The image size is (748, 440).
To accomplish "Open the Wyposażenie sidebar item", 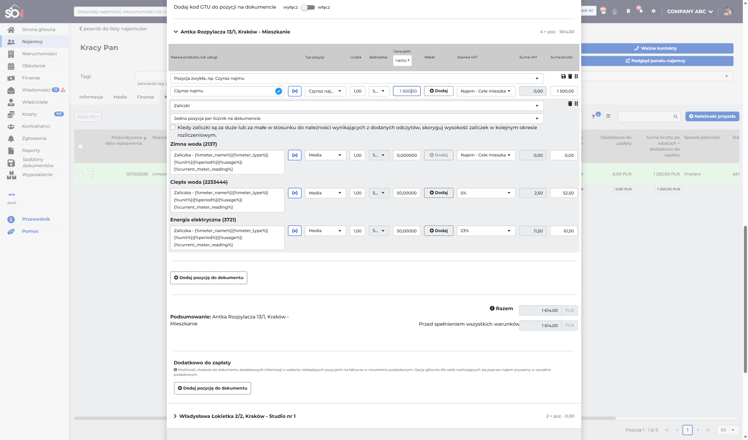I will pyautogui.click(x=35, y=174).
